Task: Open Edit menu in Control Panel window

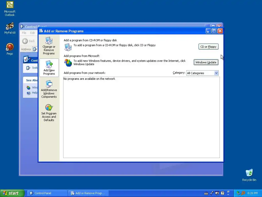Action: coord(32,33)
